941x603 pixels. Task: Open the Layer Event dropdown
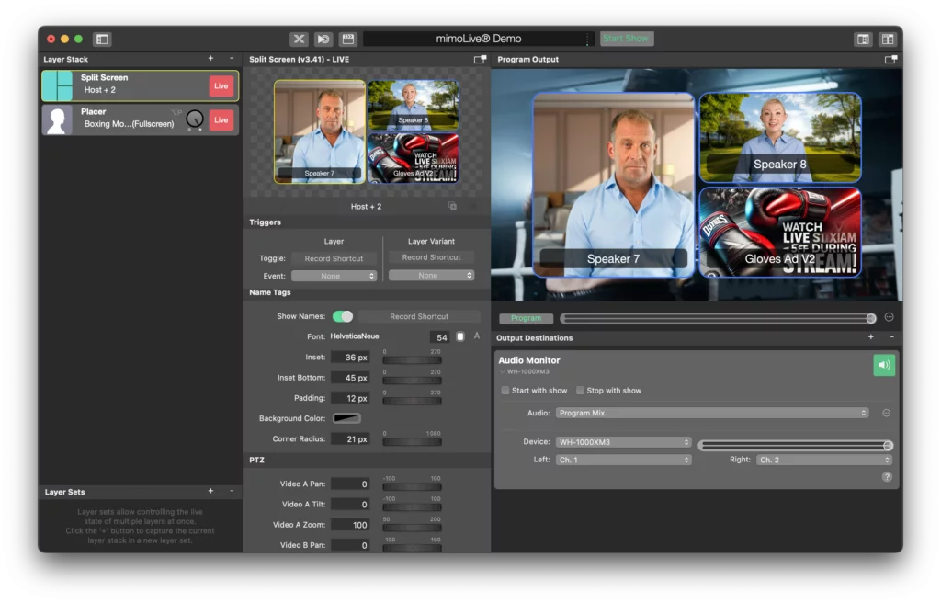[334, 276]
